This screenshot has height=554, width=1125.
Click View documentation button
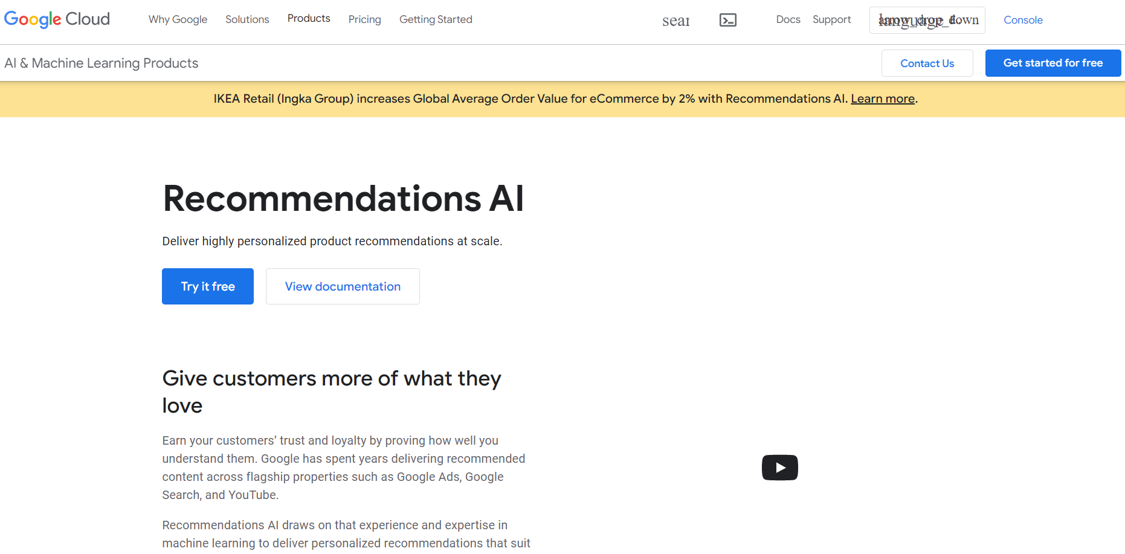click(343, 286)
